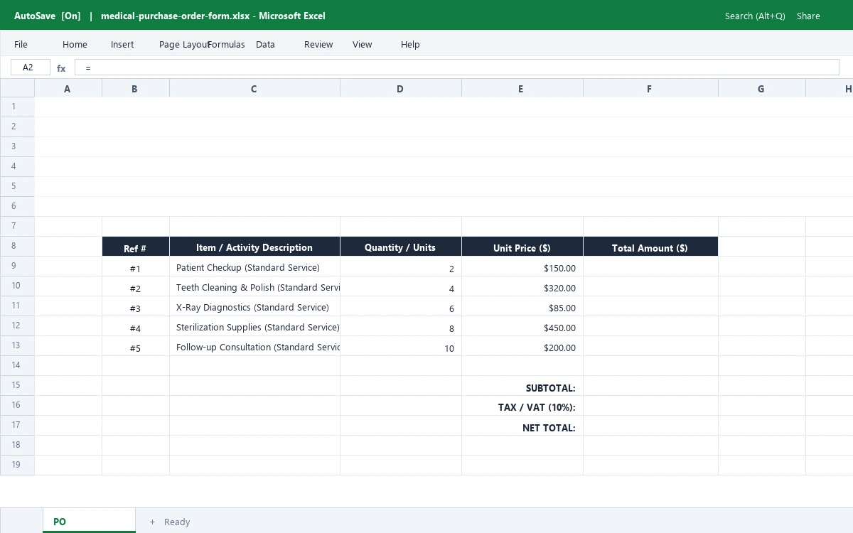This screenshot has width=853, height=533.
Task: Open the Formulas tab
Action: point(226,44)
